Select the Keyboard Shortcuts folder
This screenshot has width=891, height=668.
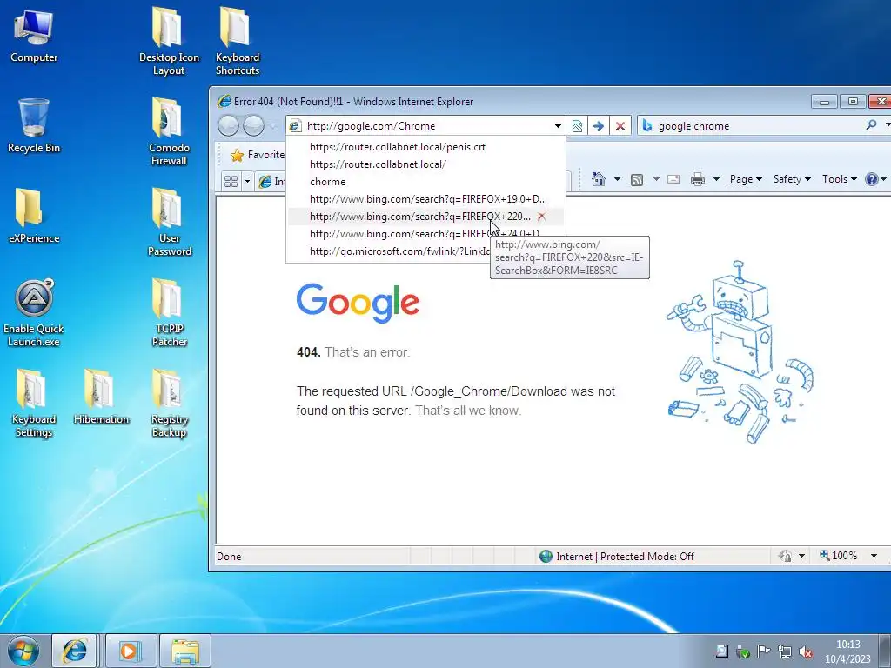coord(237,42)
